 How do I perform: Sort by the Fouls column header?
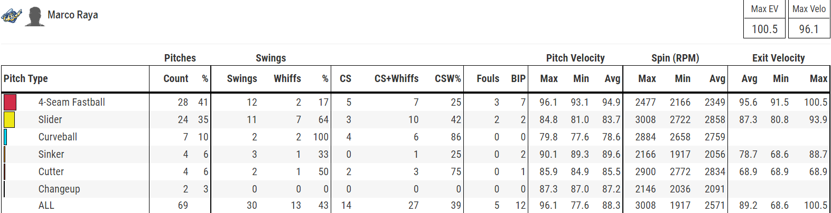pyautogui.click(x=488, y=78)
